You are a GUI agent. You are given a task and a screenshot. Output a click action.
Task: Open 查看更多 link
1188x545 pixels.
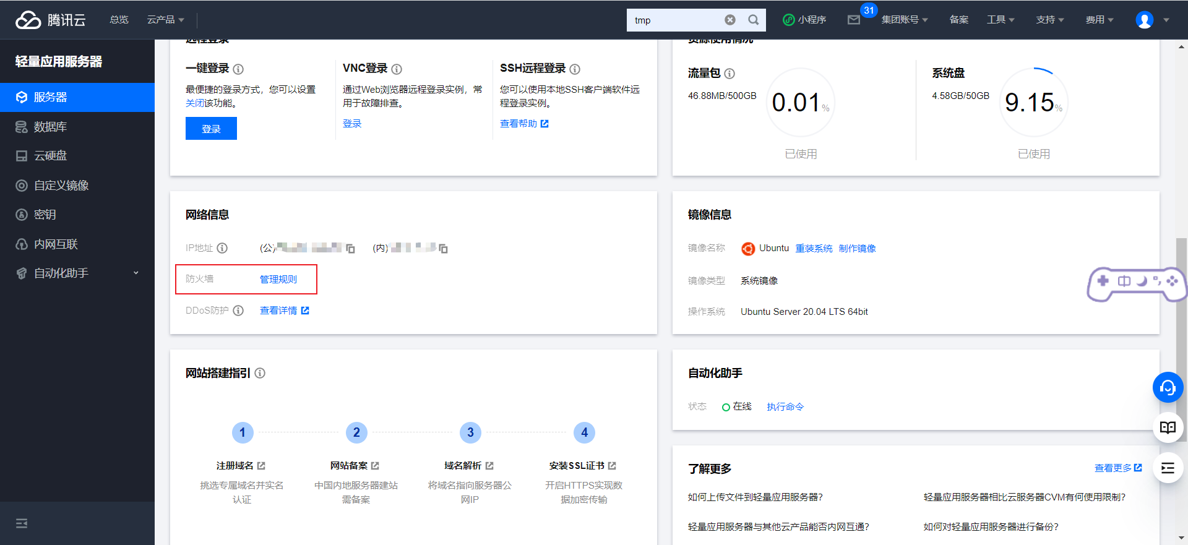pos(1118,468)
